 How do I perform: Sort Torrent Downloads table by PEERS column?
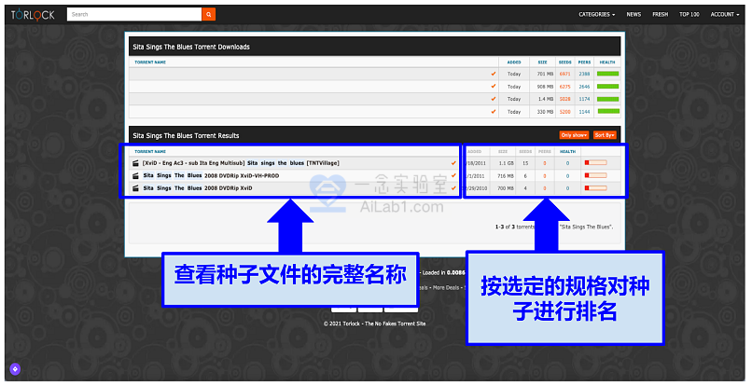tap(584, 62)
